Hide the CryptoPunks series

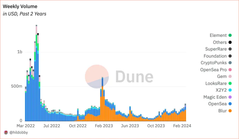(216, 63)
